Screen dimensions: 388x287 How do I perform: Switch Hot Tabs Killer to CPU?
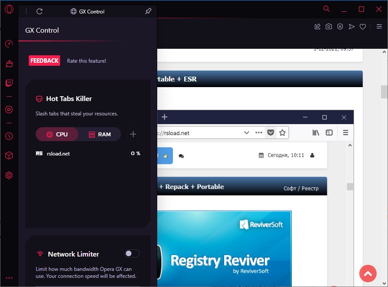point(57,134)
